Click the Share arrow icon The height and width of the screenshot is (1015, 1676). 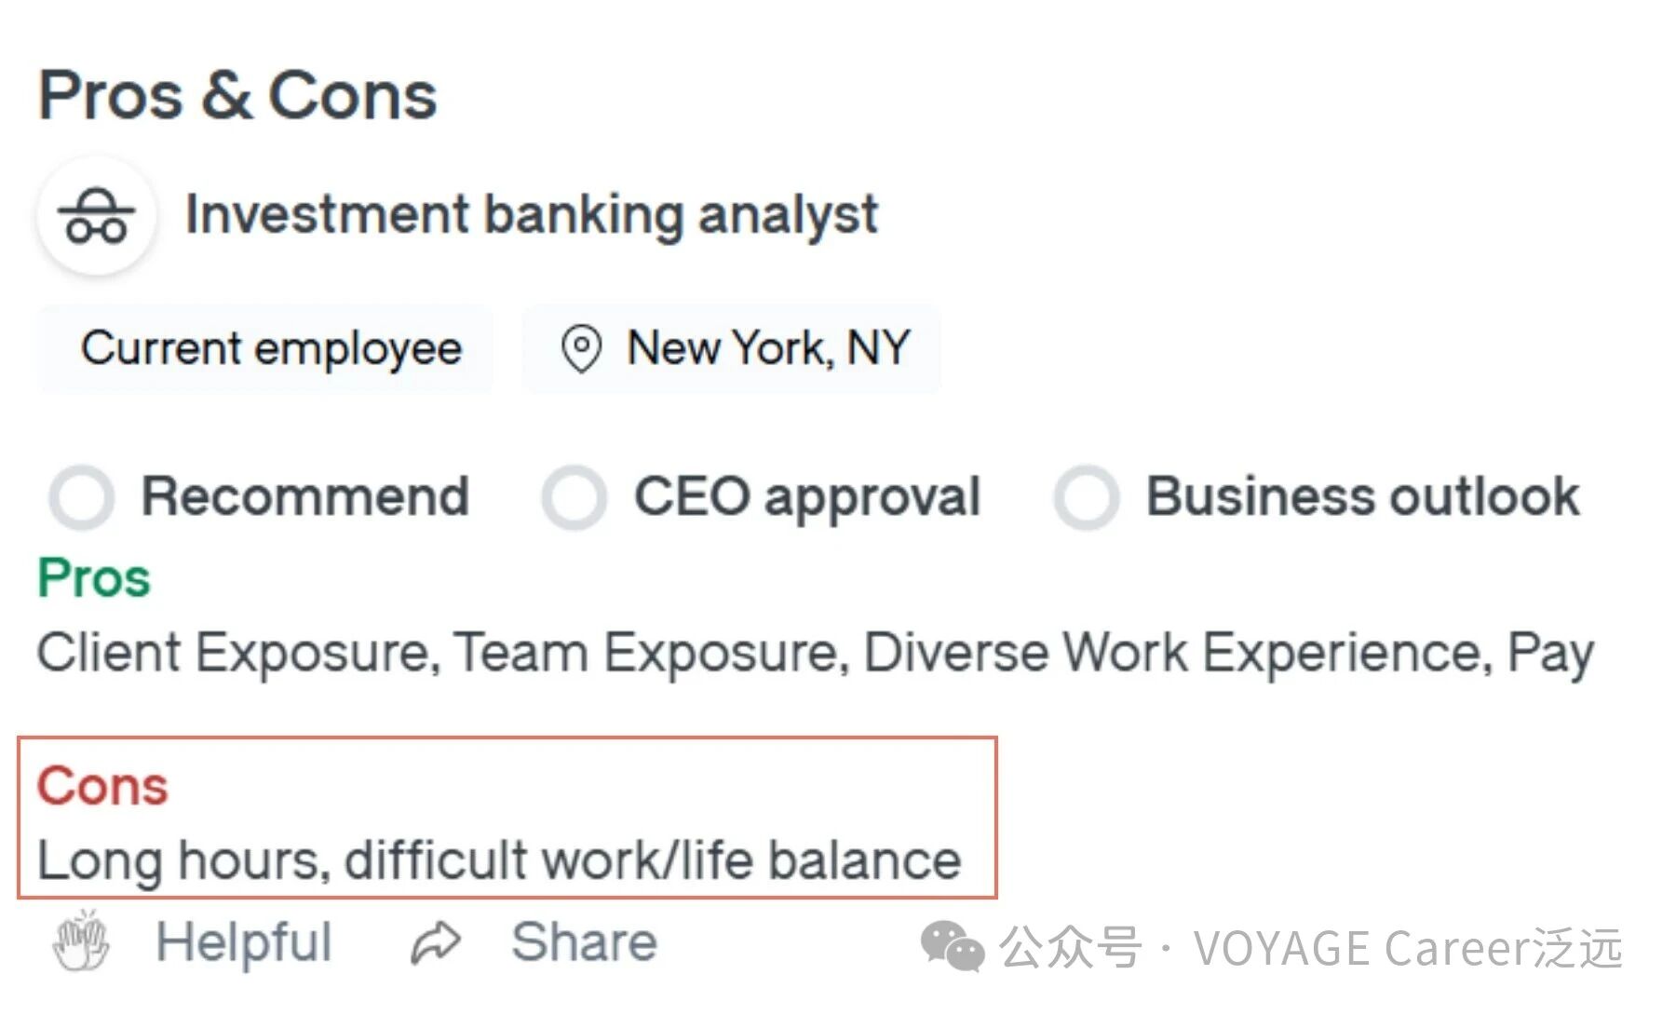tap(436, 942)
